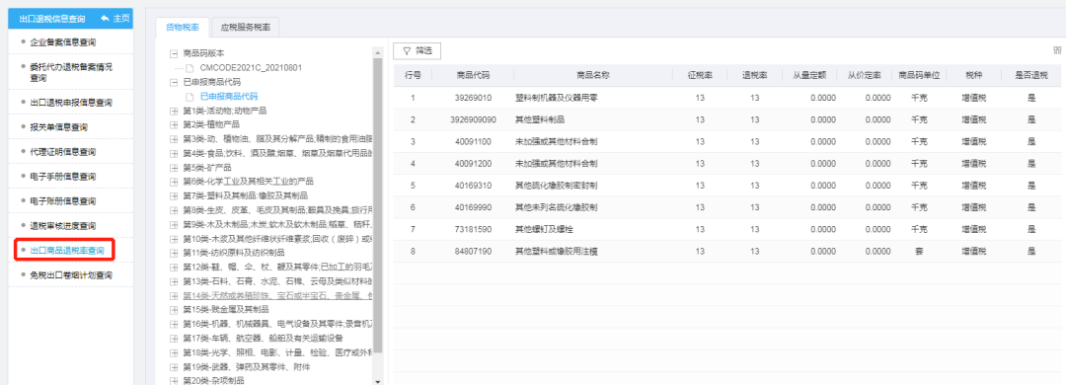Click the document icon beside CMCODE2021C_20210801
1066x385 pixels.
(x=190, y=68)
